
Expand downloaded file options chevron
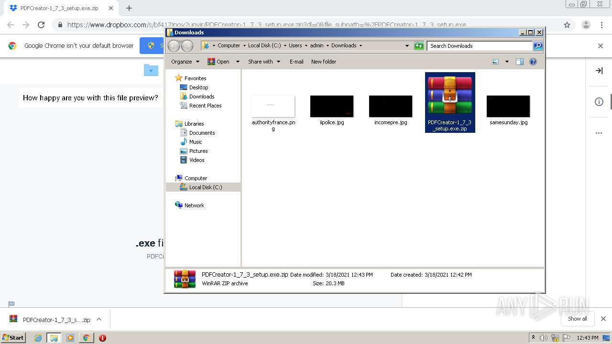(99, 320)
